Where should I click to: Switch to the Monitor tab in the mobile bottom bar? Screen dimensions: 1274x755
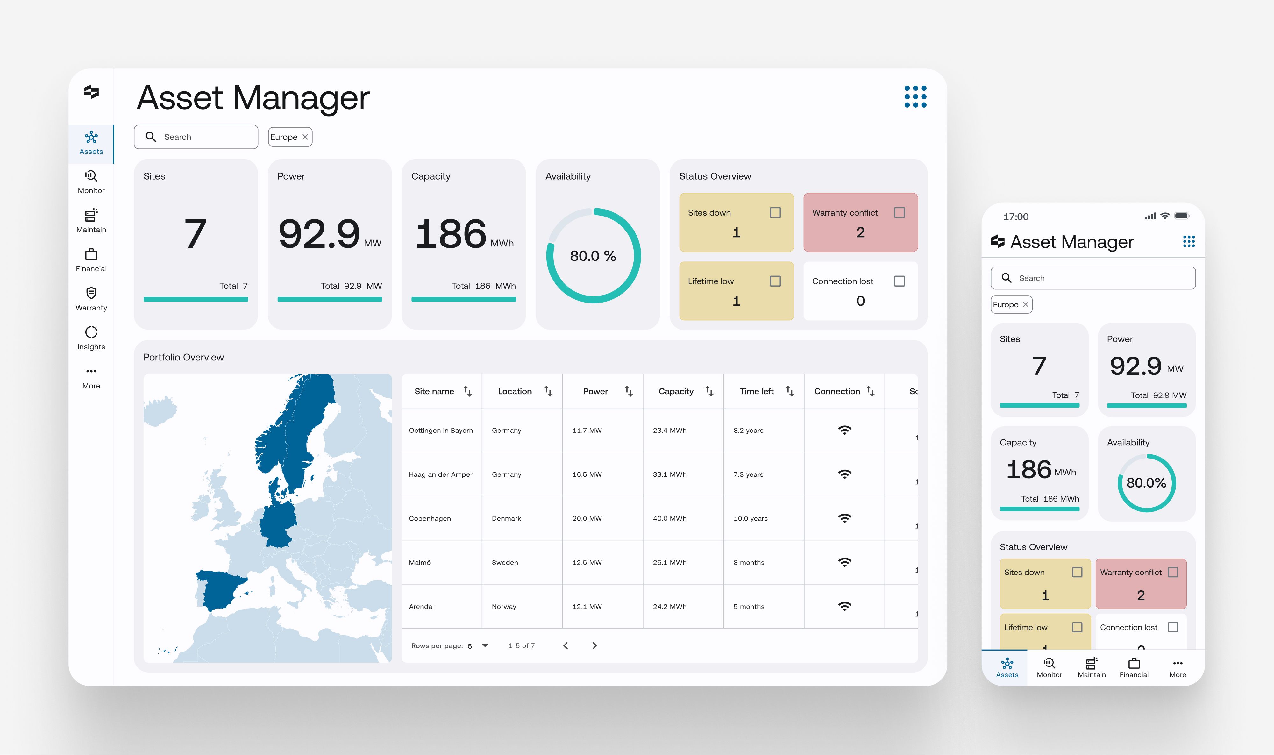[x=1049, y=667]
